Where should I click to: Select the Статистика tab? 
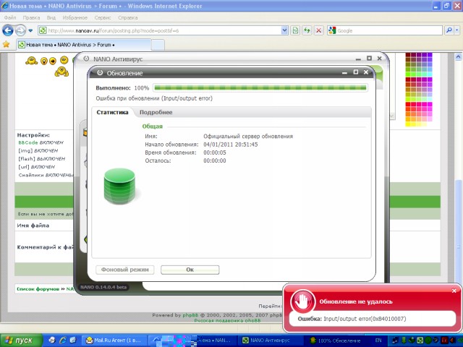click(112, 112)
